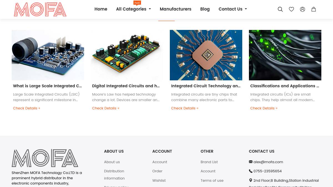Open the user account icon
333x187 pixels.
(302, 9)
